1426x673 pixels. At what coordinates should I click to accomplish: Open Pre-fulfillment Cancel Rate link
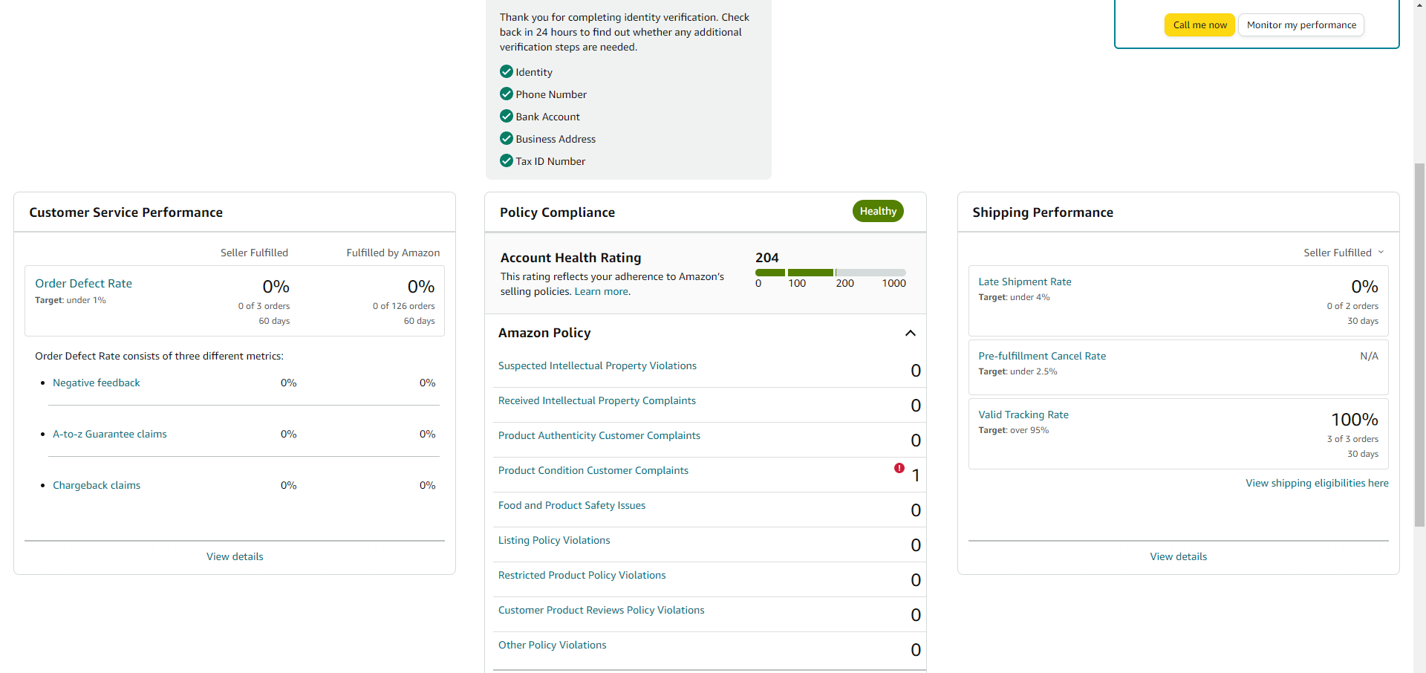point(1042,356)
